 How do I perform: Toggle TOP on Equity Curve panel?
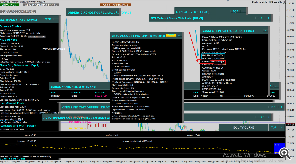point(274,127)
